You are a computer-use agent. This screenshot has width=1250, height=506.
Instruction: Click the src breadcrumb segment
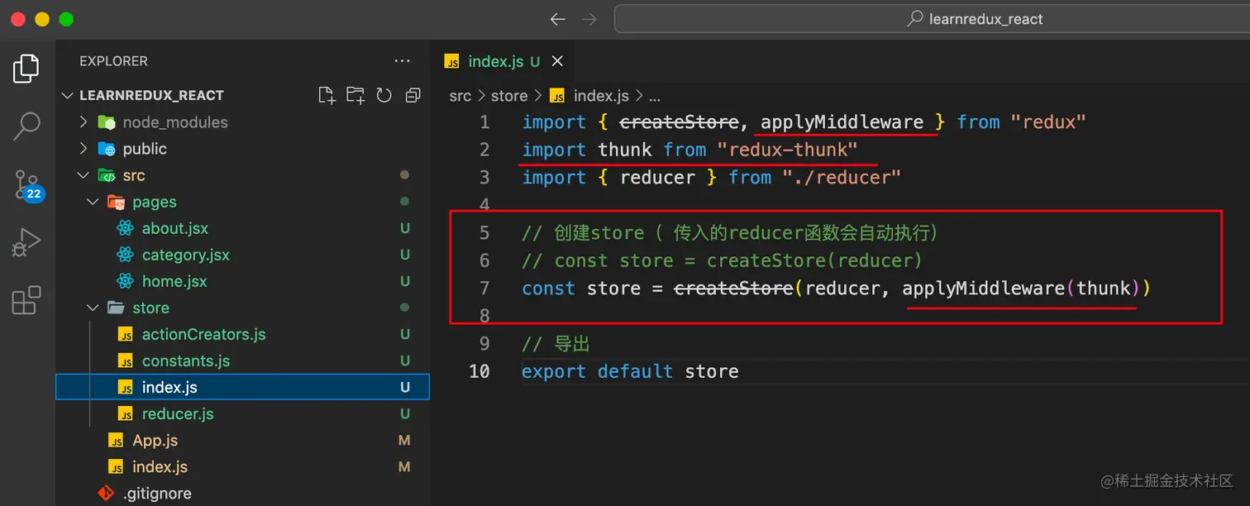(x=460, y=96)
